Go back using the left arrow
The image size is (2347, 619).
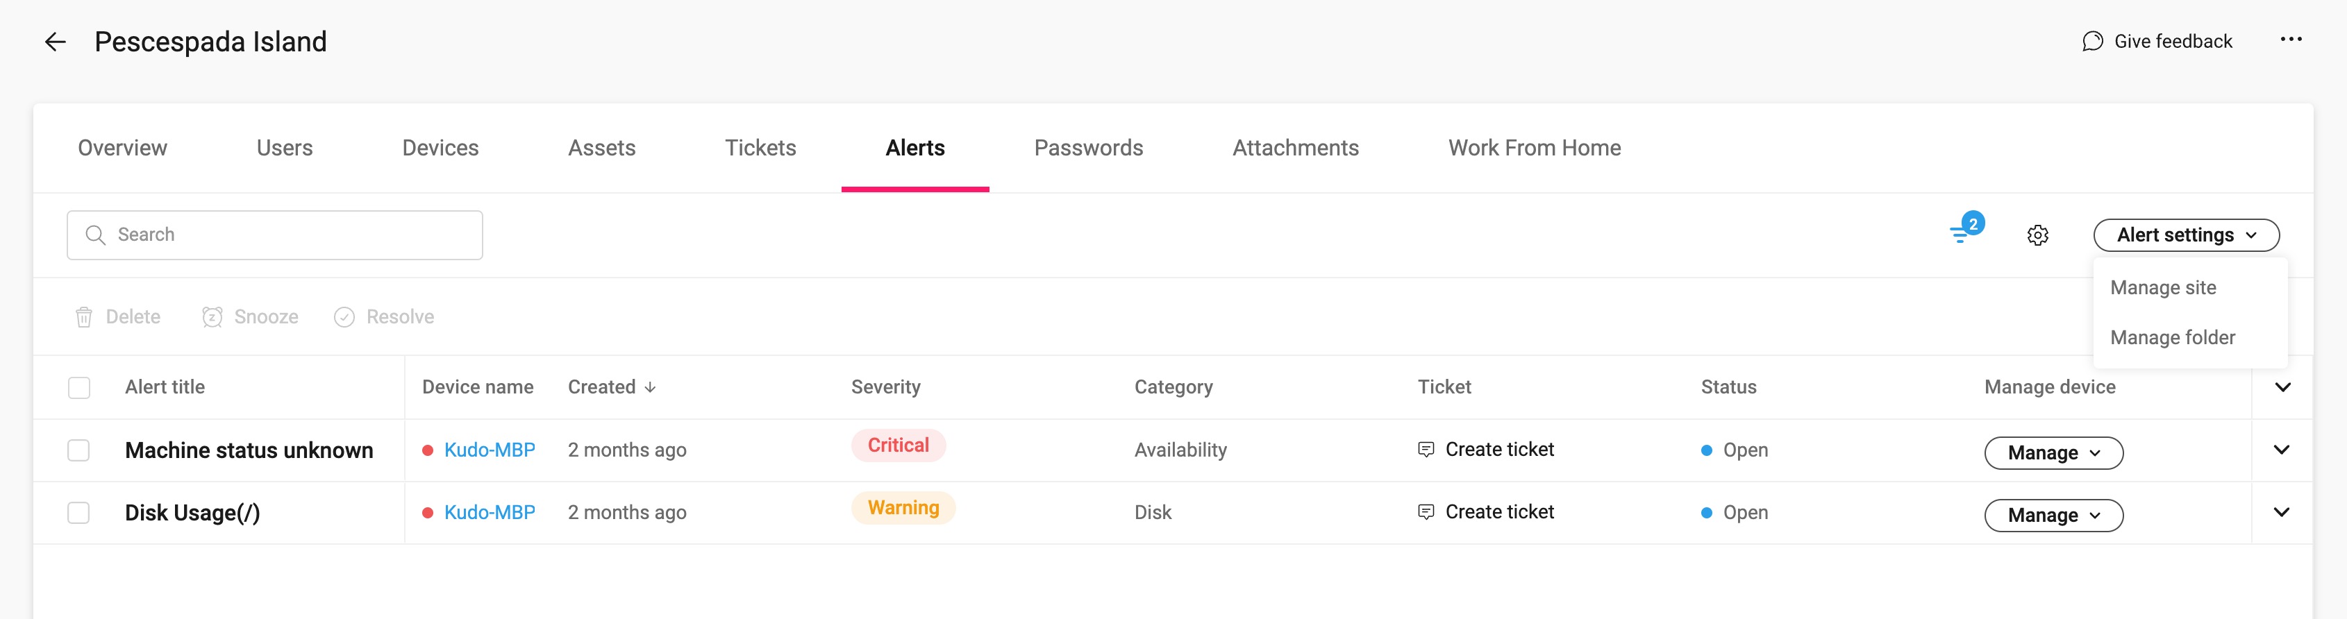(x=56, y=42)
